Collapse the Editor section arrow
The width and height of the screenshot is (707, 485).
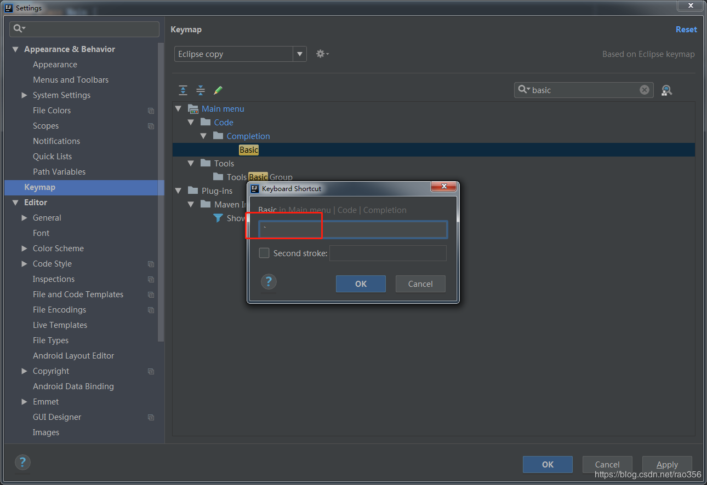tap(15, 203)
